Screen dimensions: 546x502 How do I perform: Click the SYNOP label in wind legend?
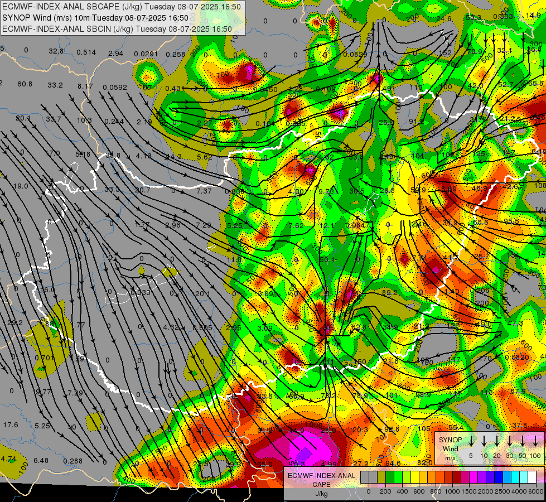point(450,440)
